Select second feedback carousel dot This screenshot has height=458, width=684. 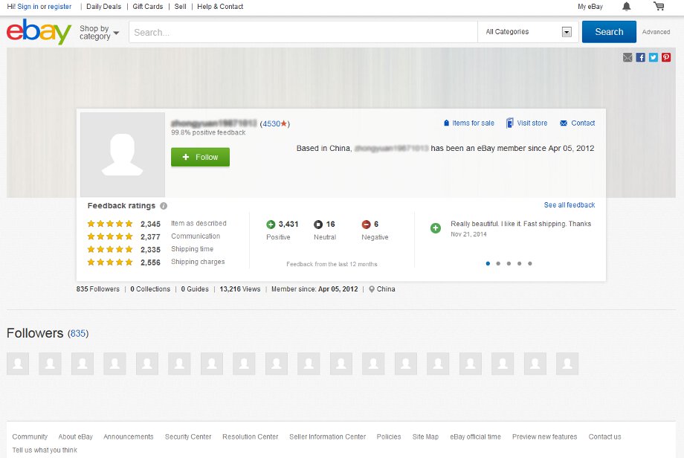498,263
